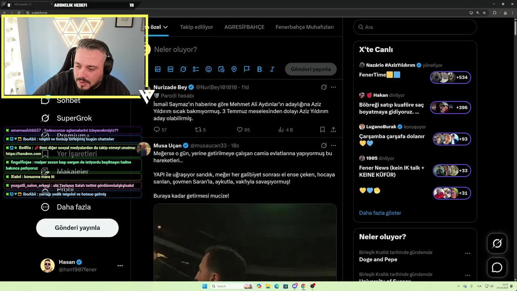The height and width of the screenshot is (291, 517).
Task: Ask Grok about Nurizade Bey's post
Action: coord(324,87)
